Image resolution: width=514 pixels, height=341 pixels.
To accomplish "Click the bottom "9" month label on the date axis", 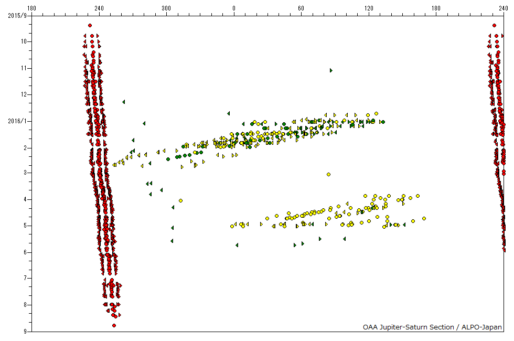I will tap(25, 332).
